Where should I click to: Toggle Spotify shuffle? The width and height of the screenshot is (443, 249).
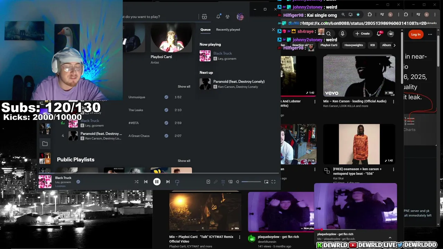point(136,182)
